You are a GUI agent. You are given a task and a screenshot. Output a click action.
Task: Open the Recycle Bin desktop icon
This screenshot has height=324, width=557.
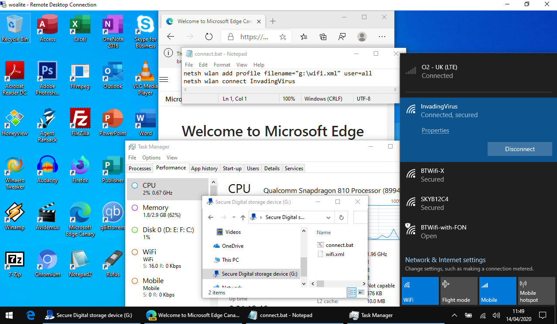pos(15,28)
